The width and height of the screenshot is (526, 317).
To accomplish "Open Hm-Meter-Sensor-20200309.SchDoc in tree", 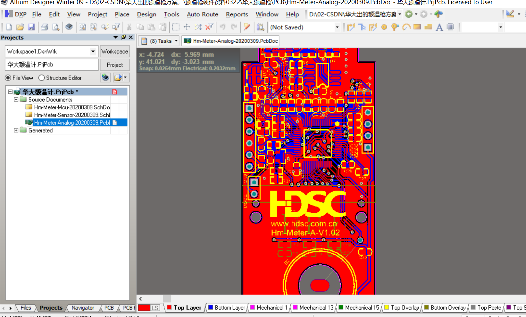I will 72,115.
